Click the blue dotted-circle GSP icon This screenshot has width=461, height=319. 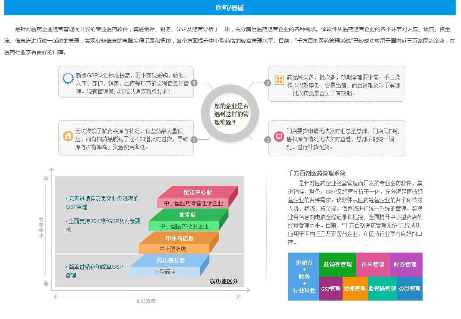pos(68,78)
